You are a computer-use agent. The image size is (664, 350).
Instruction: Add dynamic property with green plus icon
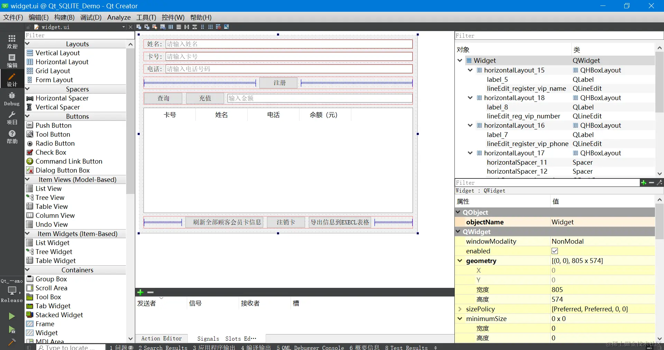644,183
